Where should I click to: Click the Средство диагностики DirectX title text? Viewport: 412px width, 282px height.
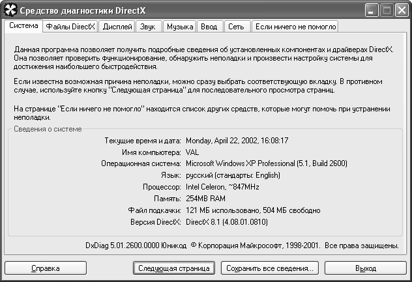83,11
